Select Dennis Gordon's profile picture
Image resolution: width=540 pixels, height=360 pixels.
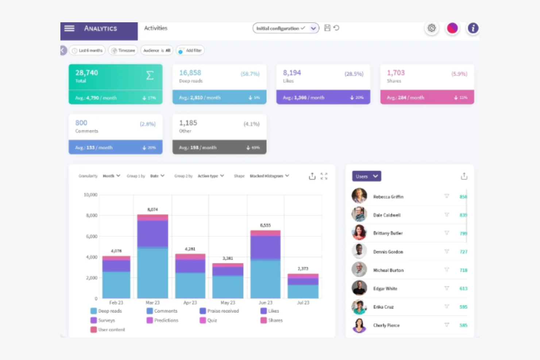pyautogui.click(x=359, y=251)
